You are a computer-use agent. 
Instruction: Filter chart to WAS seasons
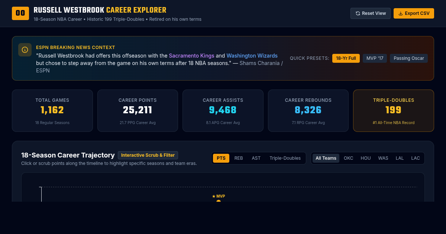383,158
